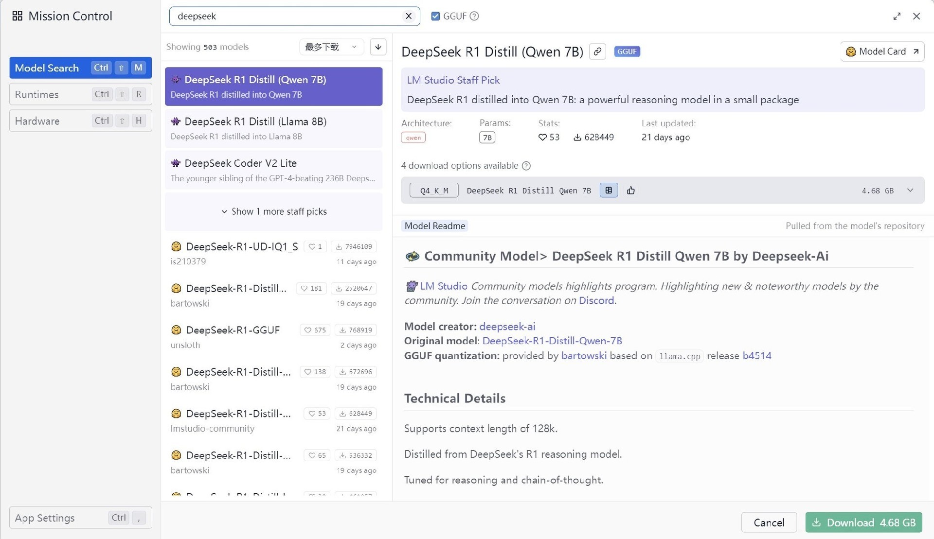Open the GGUF help question mark
934x539 pixels.
tap(474, 16)
